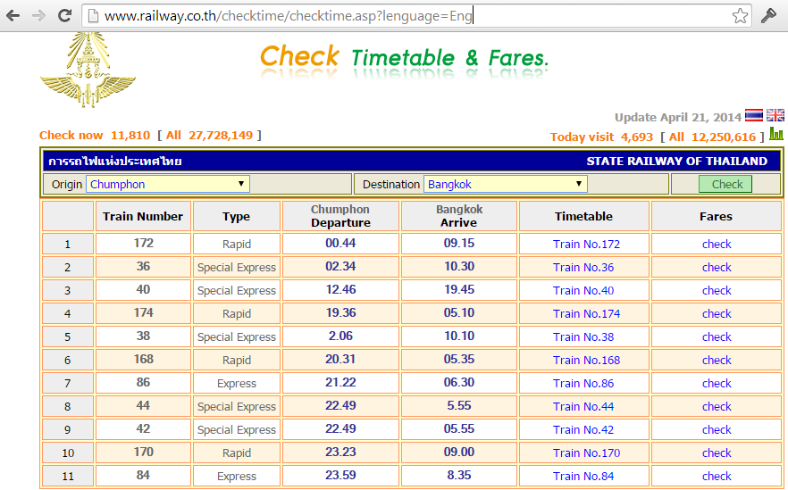Viewport: 788px width, 490px height.
Task: Check fares for train 42 row
Action: tap(717, 430)
